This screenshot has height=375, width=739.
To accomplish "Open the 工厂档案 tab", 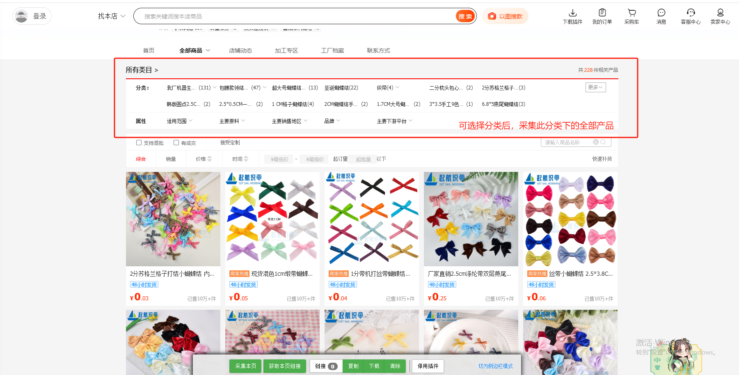I will point(332,50).
